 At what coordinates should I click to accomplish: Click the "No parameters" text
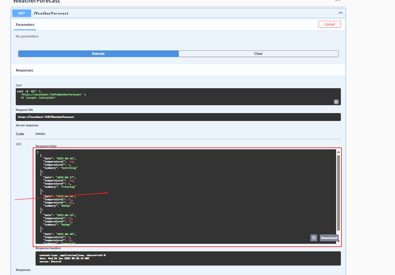pyautogui.click(x=27, y=36)
